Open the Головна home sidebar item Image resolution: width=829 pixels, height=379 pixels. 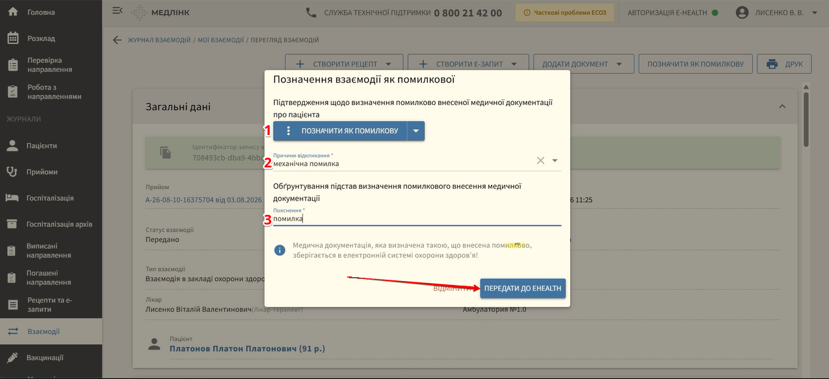51,12
